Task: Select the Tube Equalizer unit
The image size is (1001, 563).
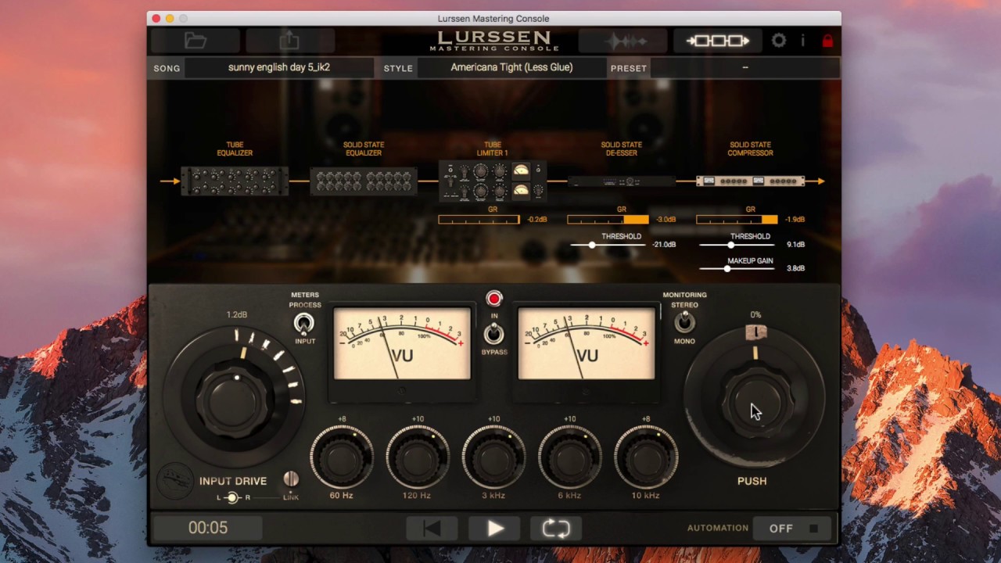Action: click(235, 181)
